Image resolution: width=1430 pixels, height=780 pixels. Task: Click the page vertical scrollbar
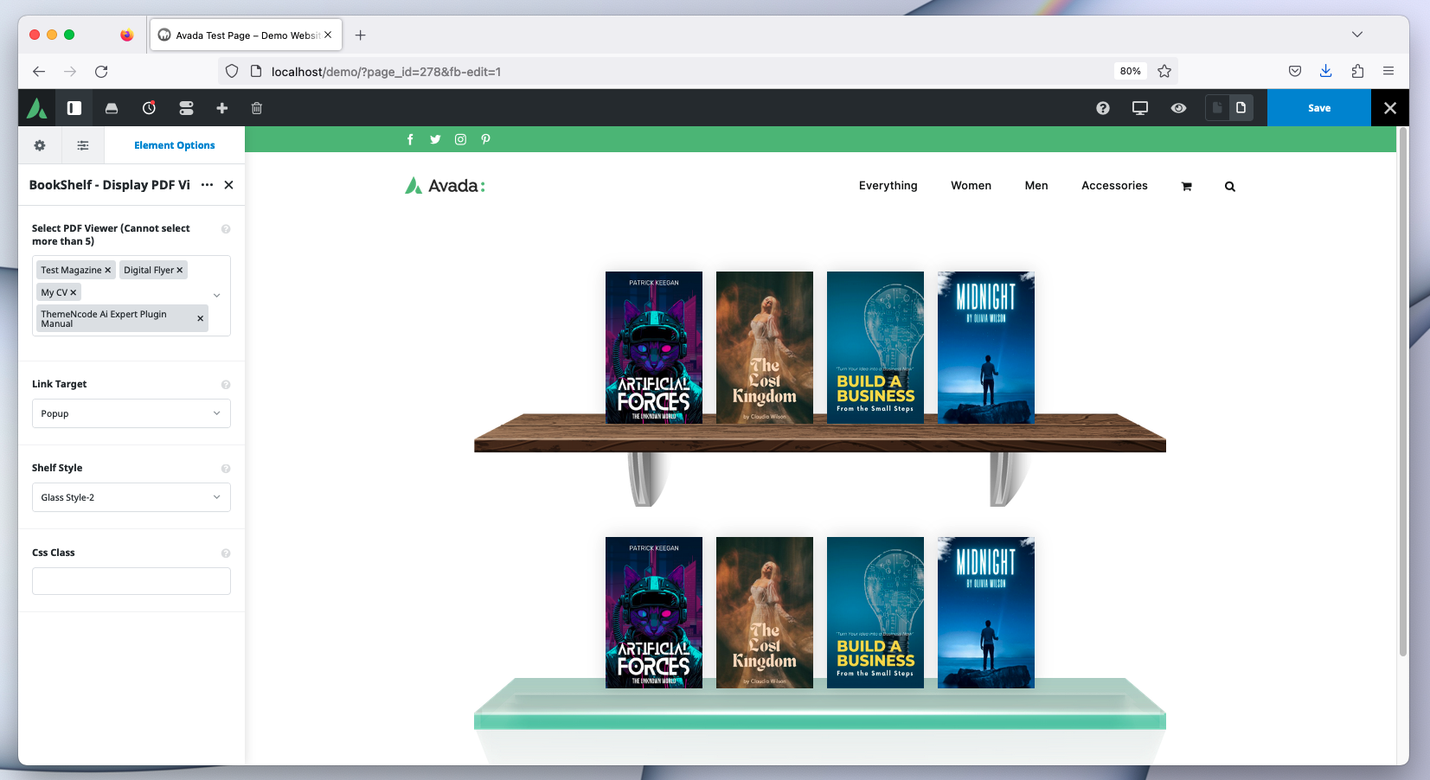pyautogui.click(x=1402, y=393)
